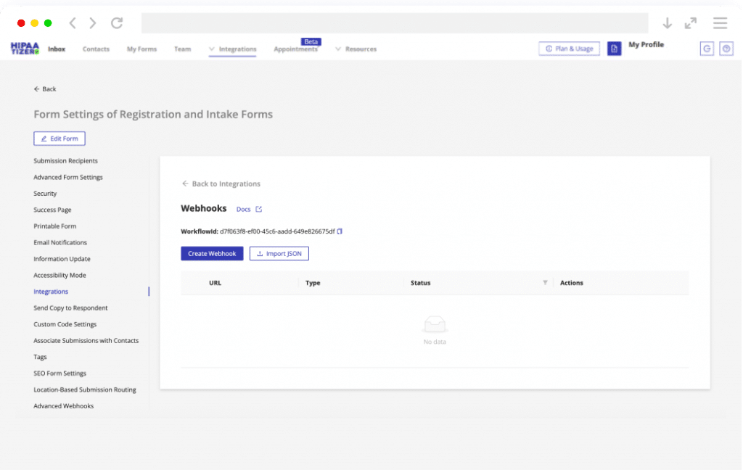
Task: Select Email Notifications in sidebar
Action: click(60, 242)
